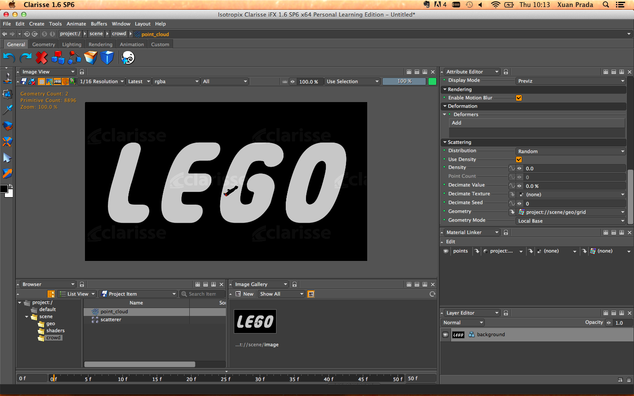This screenshot has width=634, height=396.
Task: Click the Opacity value field 1.0
Action: (622, 323)
